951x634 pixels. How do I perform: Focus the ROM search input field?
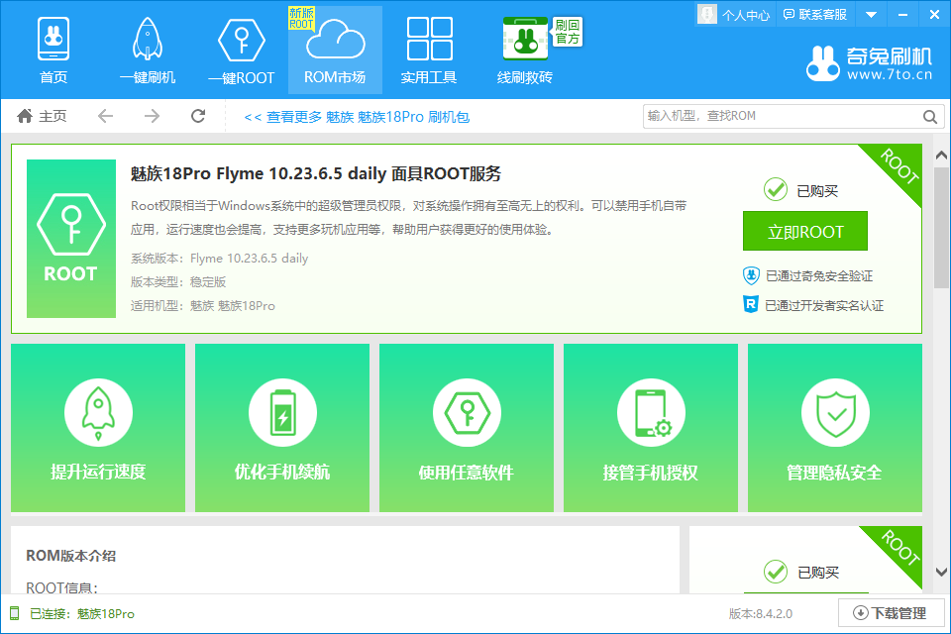(x=781, y=116)
